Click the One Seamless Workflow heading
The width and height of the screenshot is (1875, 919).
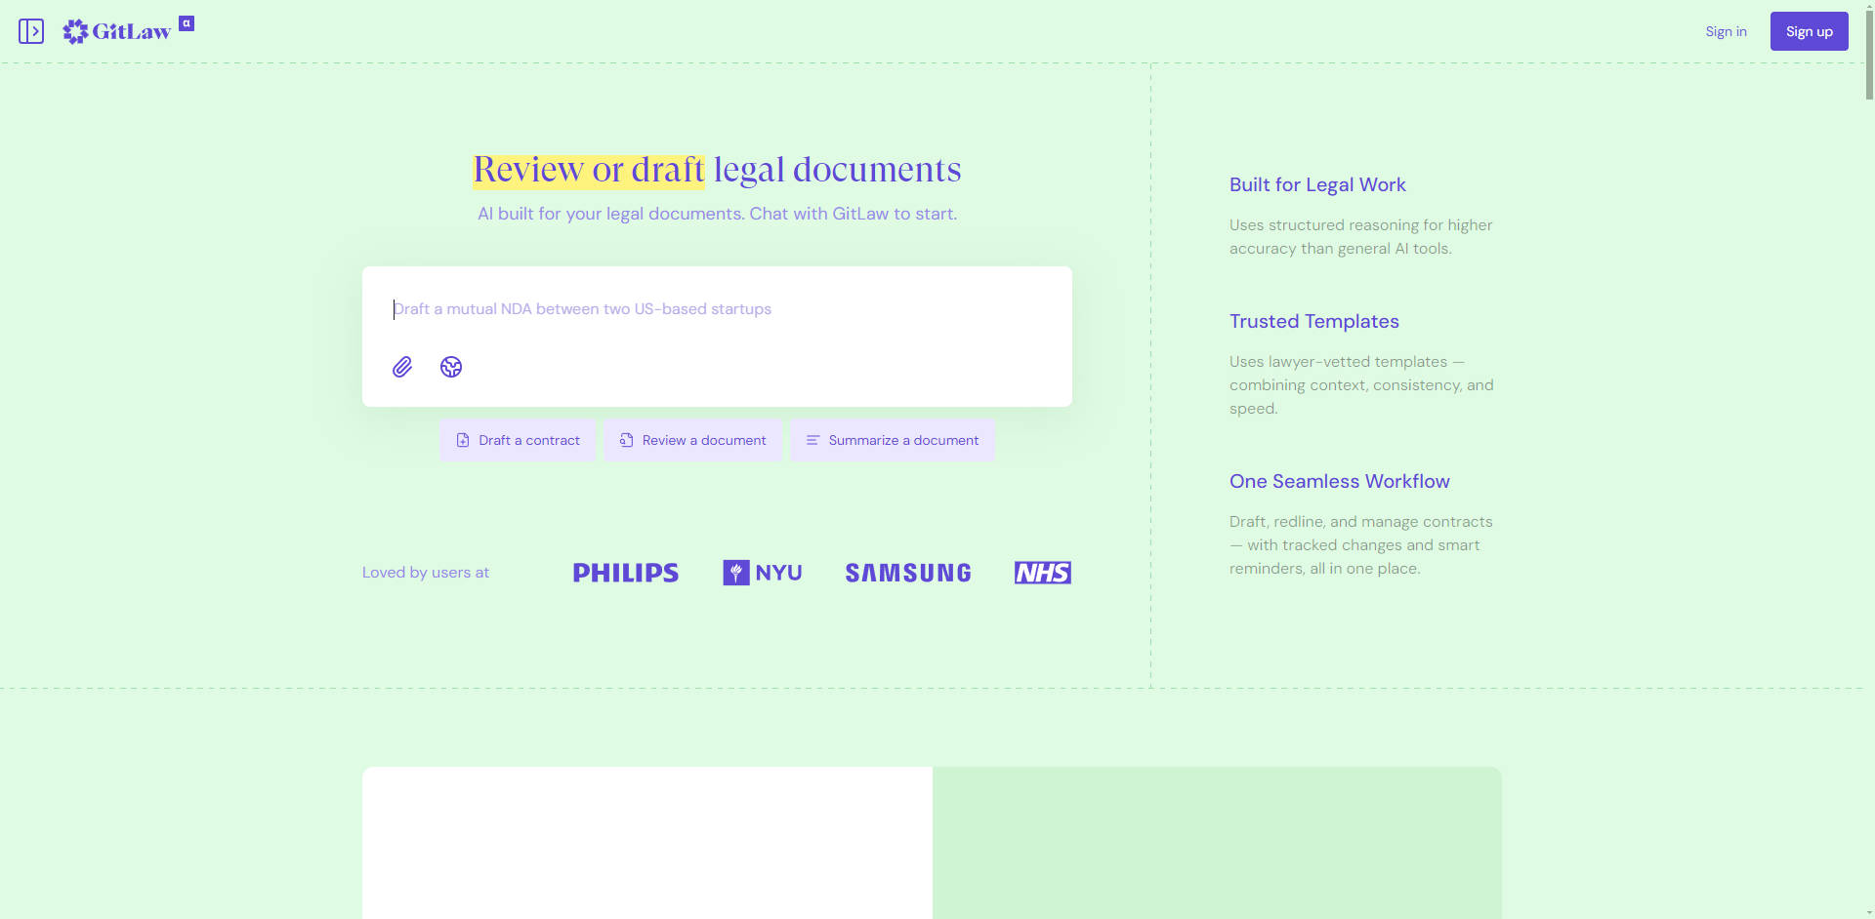(1339, 481)
